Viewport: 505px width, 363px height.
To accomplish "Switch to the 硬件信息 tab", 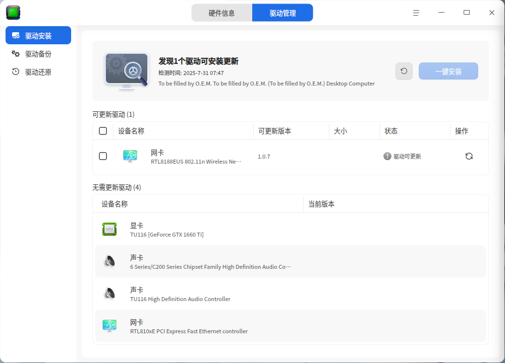I will pos(222,13).
